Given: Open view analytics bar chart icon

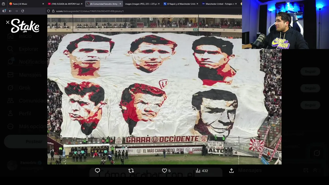Looking at the screenshot, I should (x=198, y=171).
